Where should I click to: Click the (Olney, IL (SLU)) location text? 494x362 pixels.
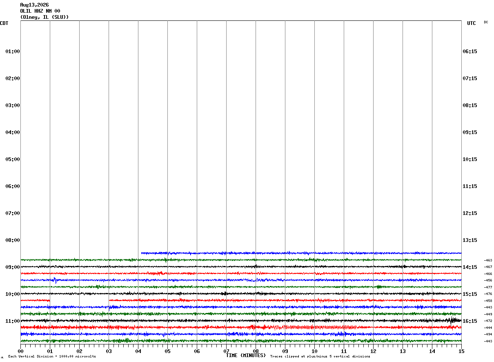pos(45,17)
